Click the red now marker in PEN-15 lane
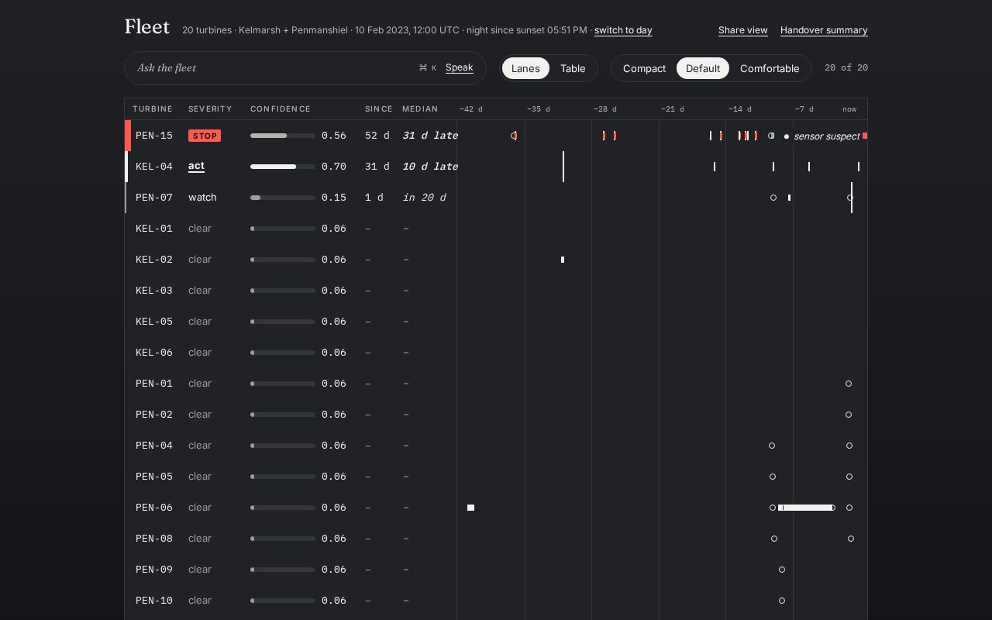This screenshot has height=620, width=992. pyautogui.click(x=865, y=136)
